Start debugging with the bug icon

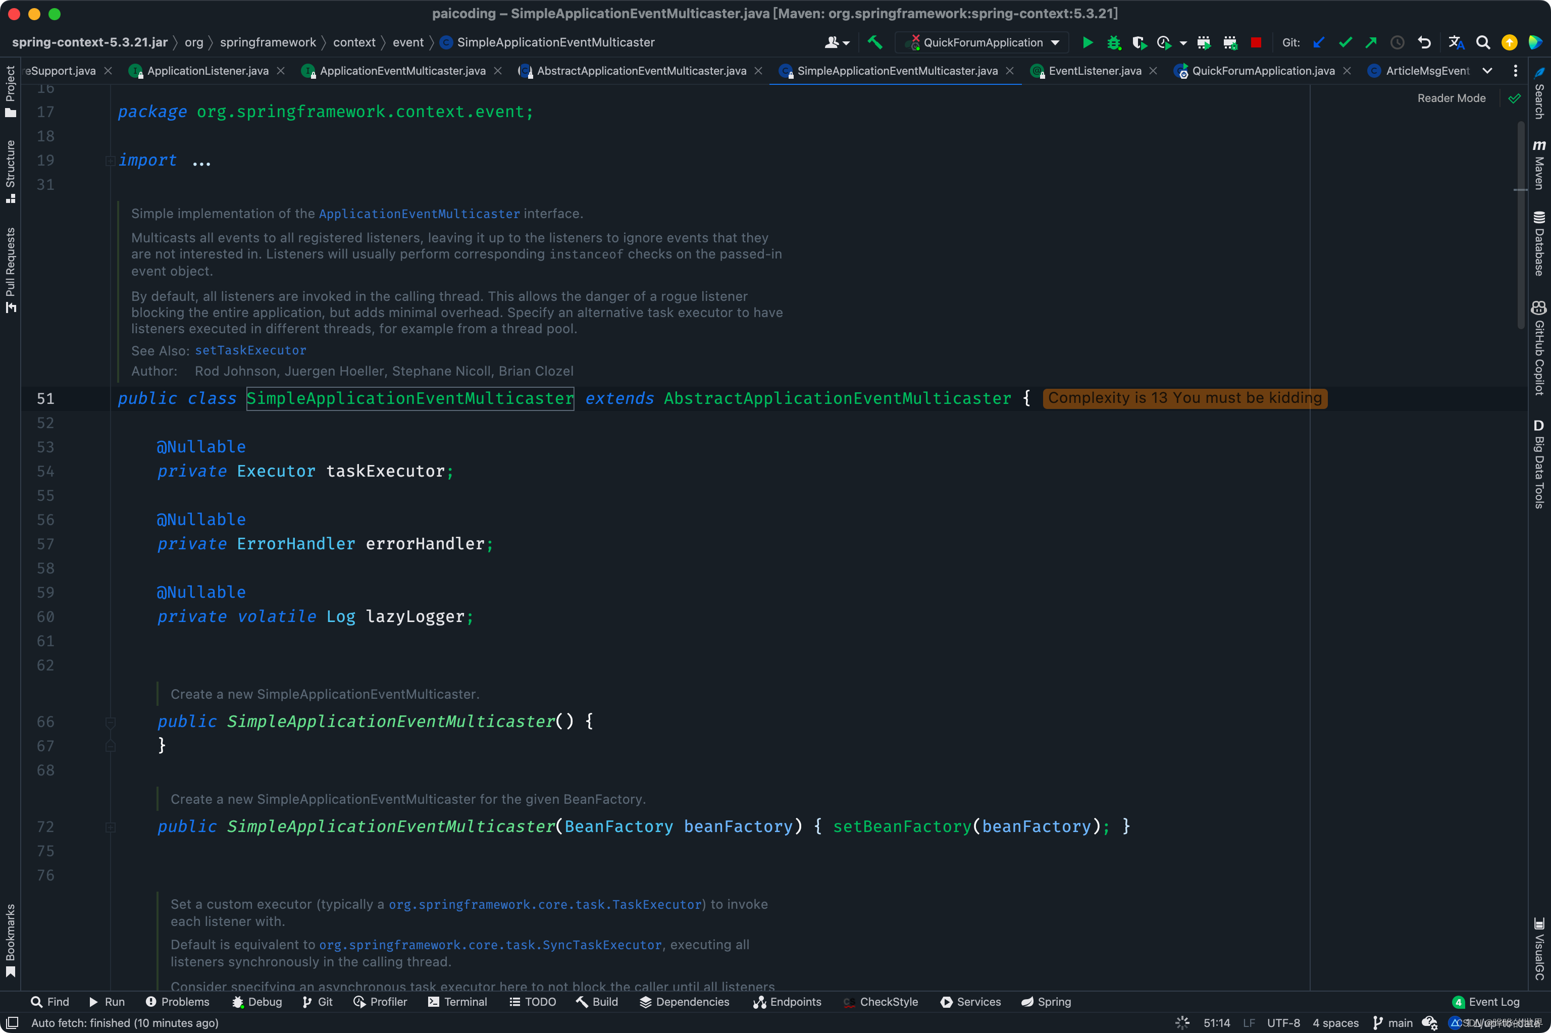(1114, 43)
